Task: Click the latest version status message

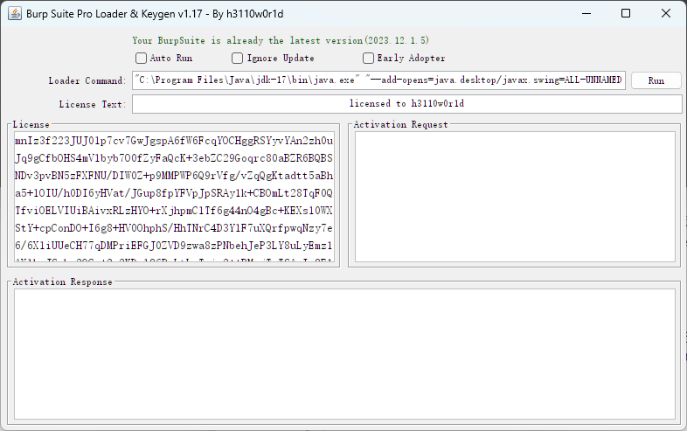Action: (281, 40)
